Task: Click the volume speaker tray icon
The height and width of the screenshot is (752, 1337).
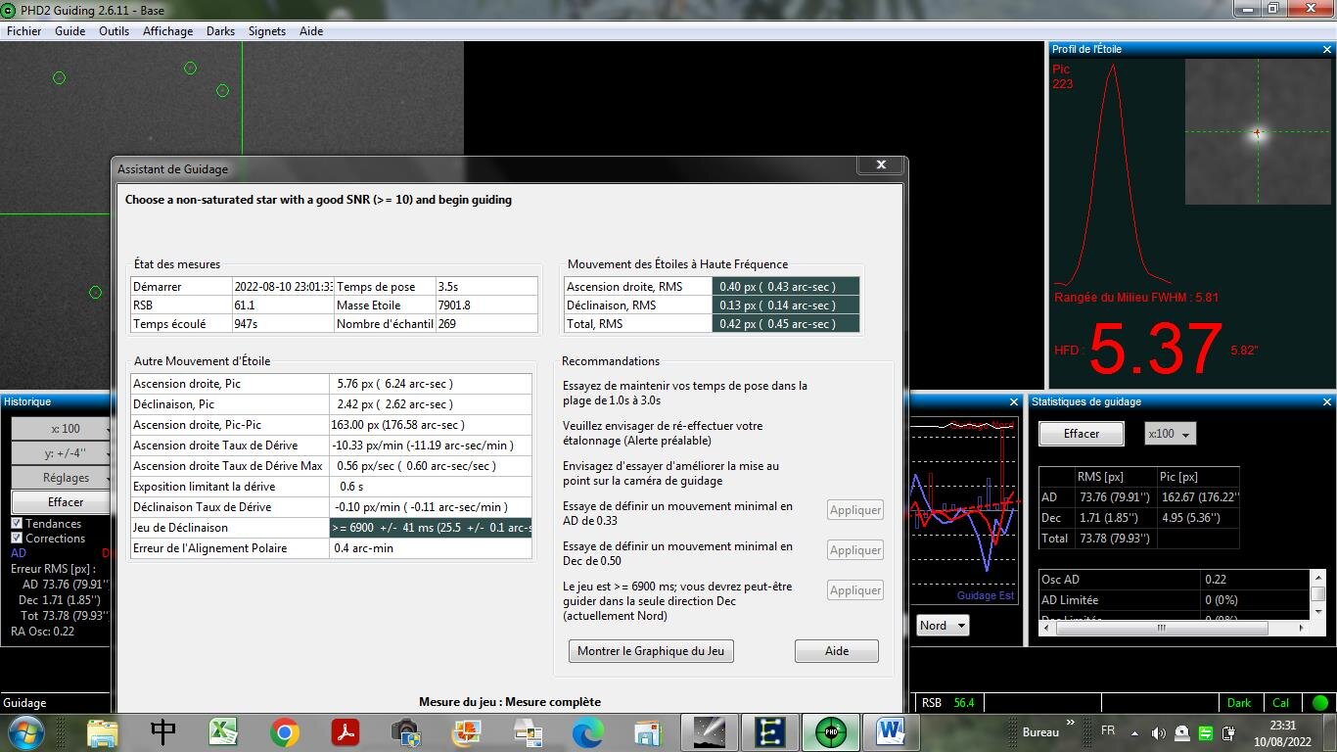Action: pos(1159,732)
